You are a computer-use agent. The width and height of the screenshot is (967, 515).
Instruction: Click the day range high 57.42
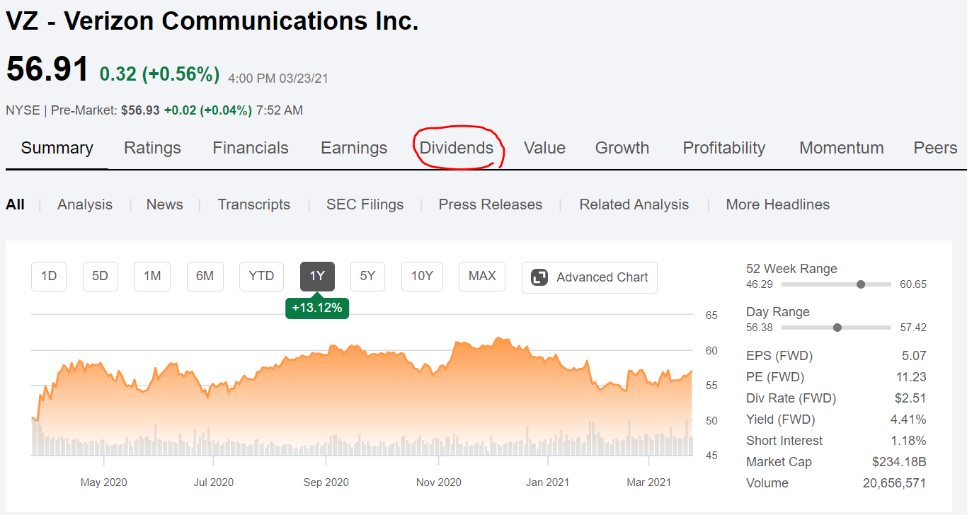coord(913,328)
